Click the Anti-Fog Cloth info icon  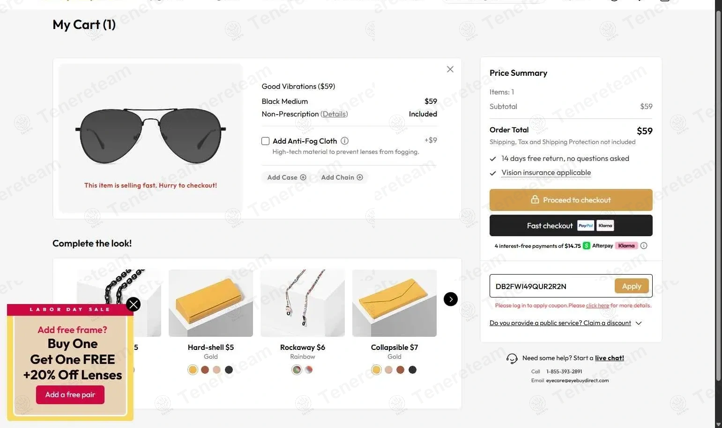point(344,141)
